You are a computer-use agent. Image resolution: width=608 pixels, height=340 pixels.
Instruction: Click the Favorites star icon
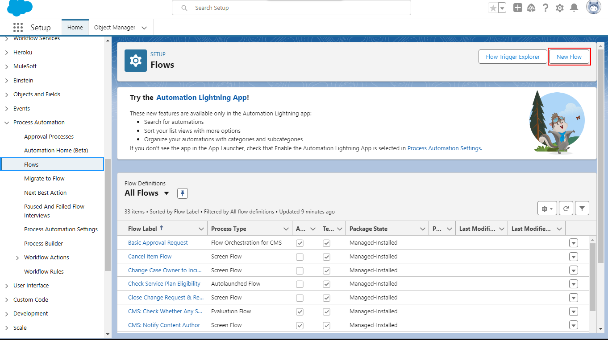click(x=493, y=8)
